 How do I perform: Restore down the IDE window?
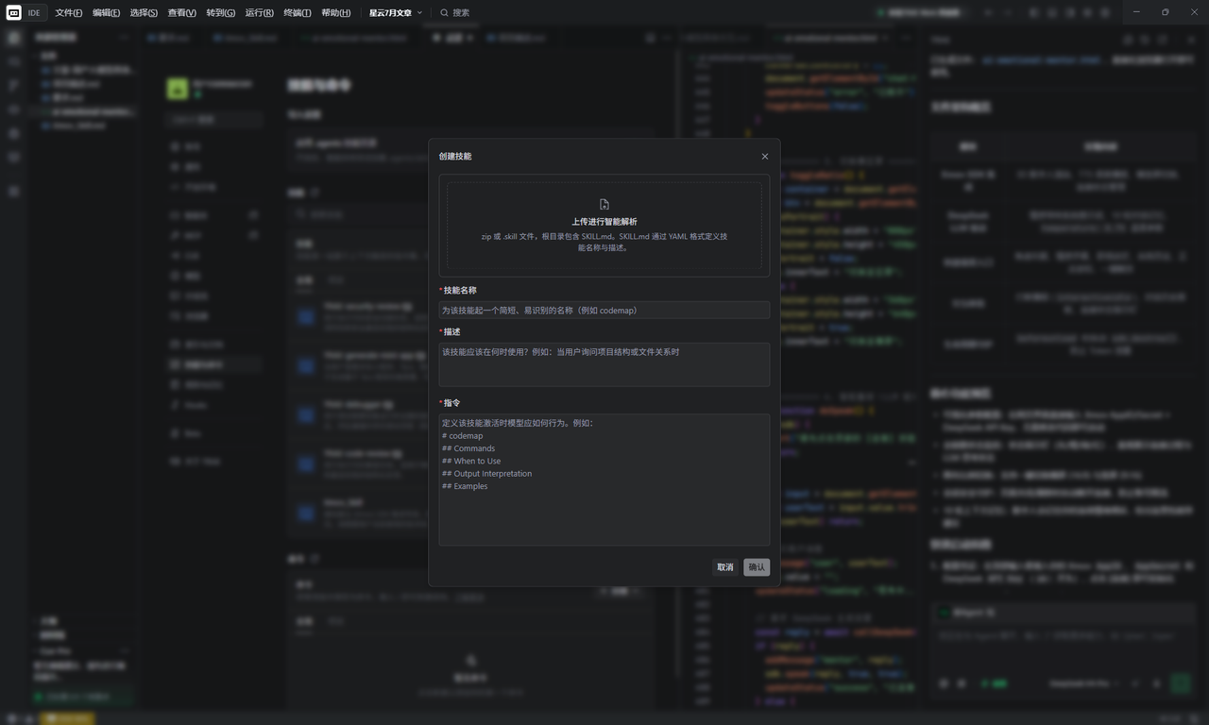tap(1165, 12)
